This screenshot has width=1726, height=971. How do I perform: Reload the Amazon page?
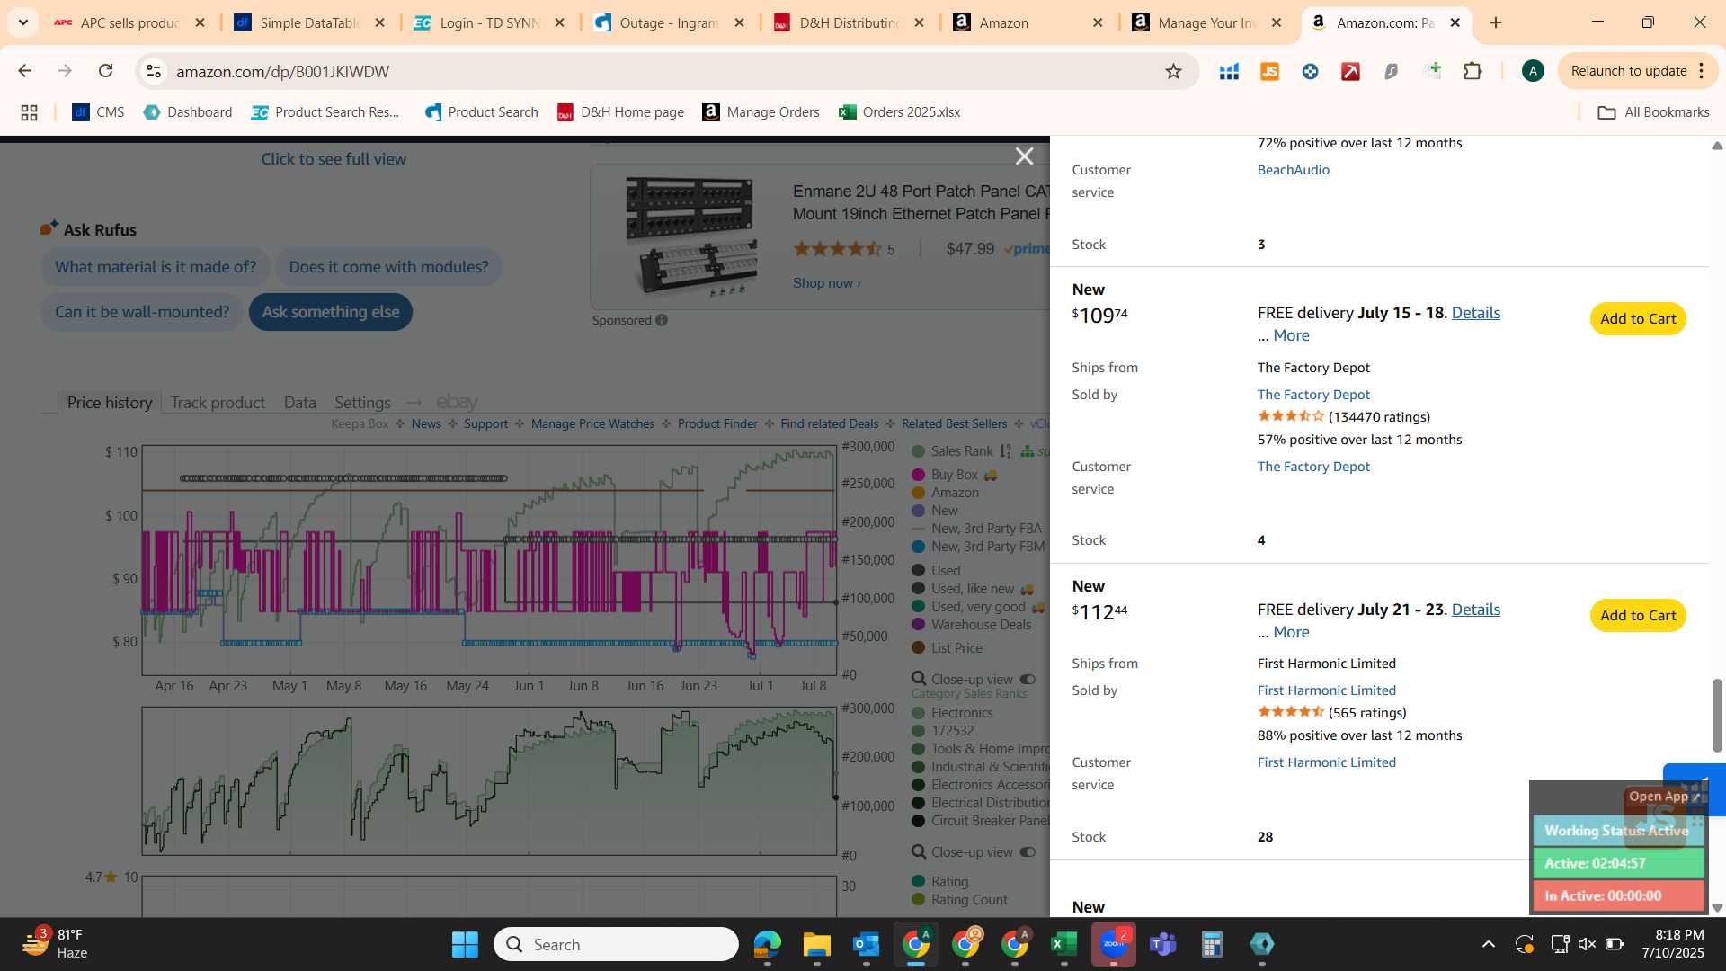pos(105,71)
